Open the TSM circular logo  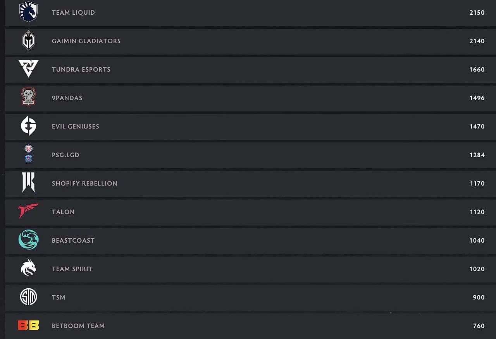coord(28,297)
